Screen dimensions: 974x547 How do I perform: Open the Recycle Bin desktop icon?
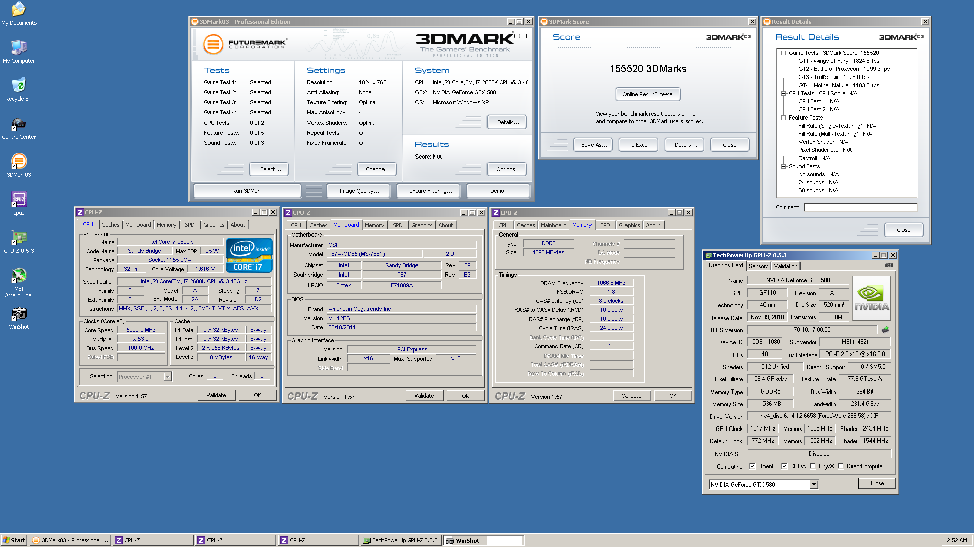[x=19, y=90]
